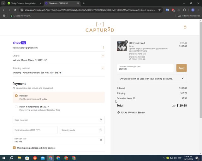
Task: Switch to the Checkout CAPTUR3D tab
Action: (x=58, y=3)
